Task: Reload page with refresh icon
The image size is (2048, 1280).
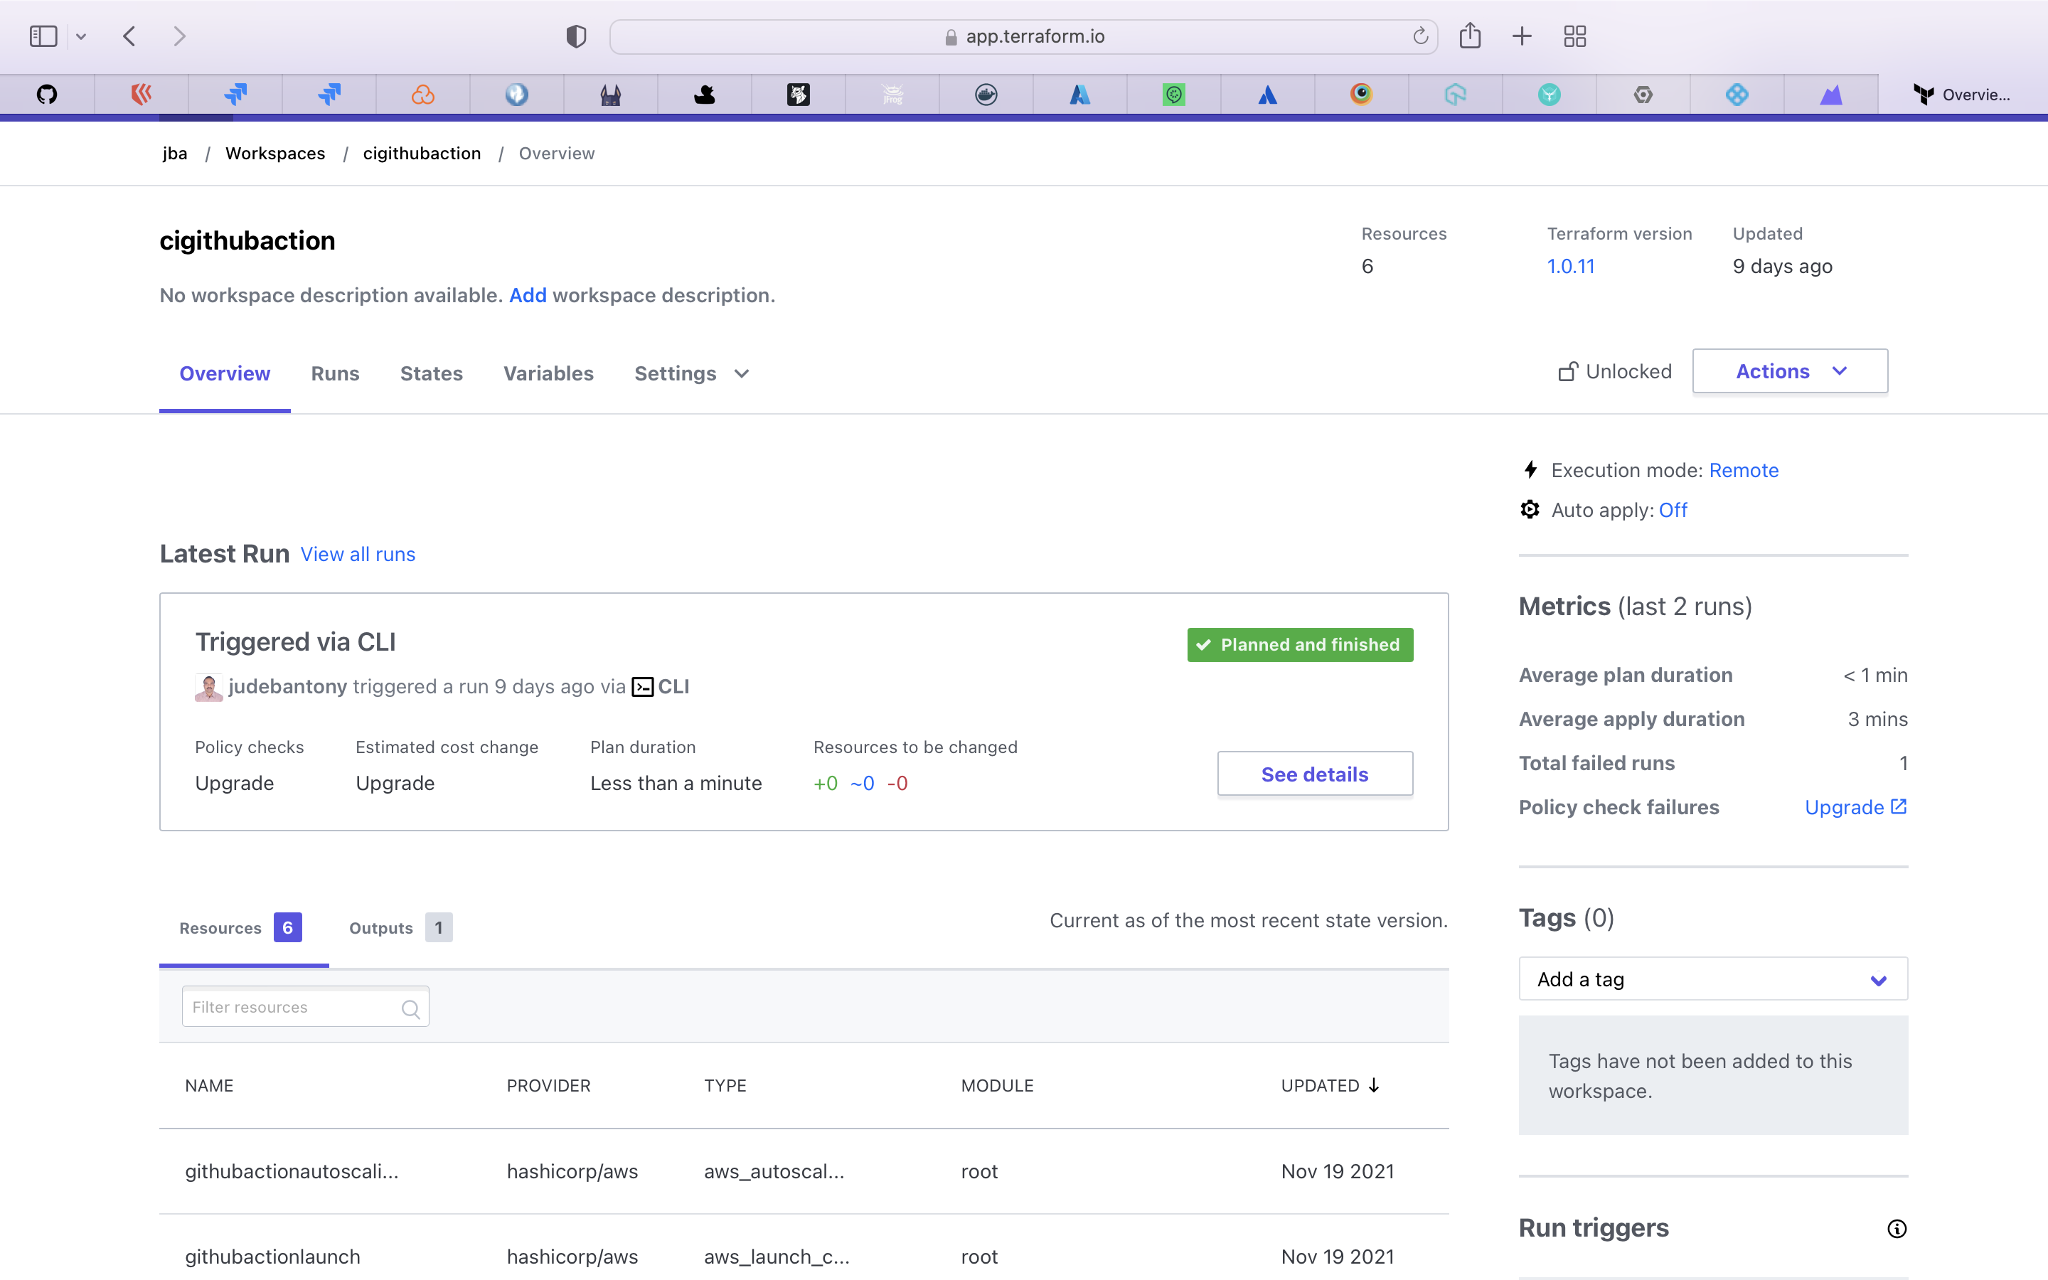Action: [1420, 36]
